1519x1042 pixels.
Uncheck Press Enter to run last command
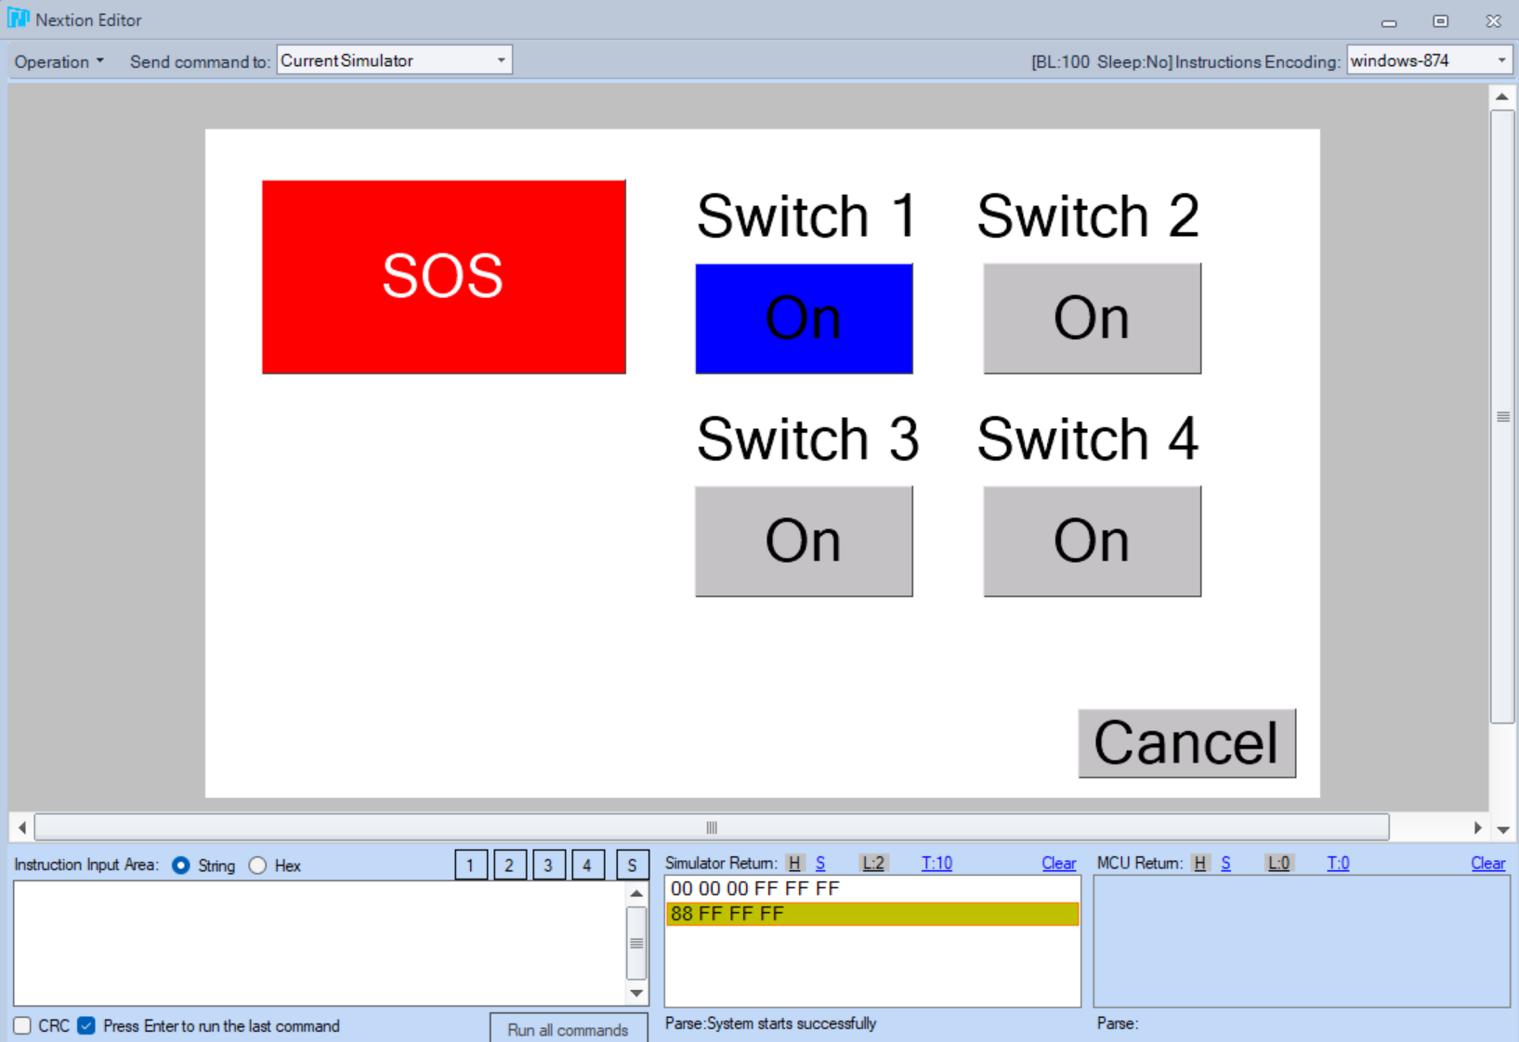[x=86, y=1025]
